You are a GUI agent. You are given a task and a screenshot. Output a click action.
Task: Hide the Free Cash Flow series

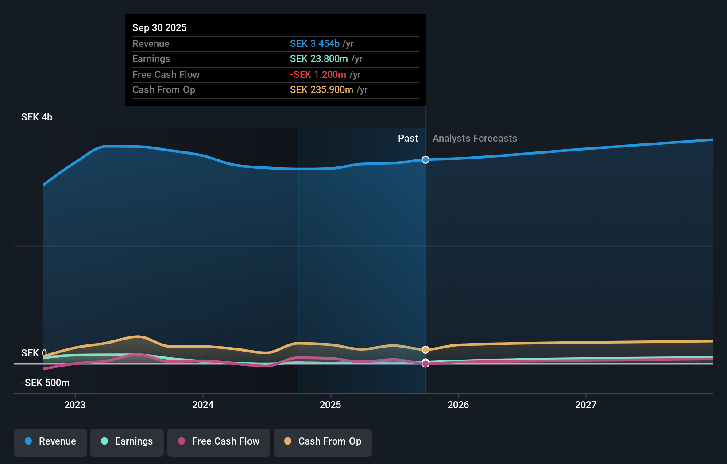(218, 442)
